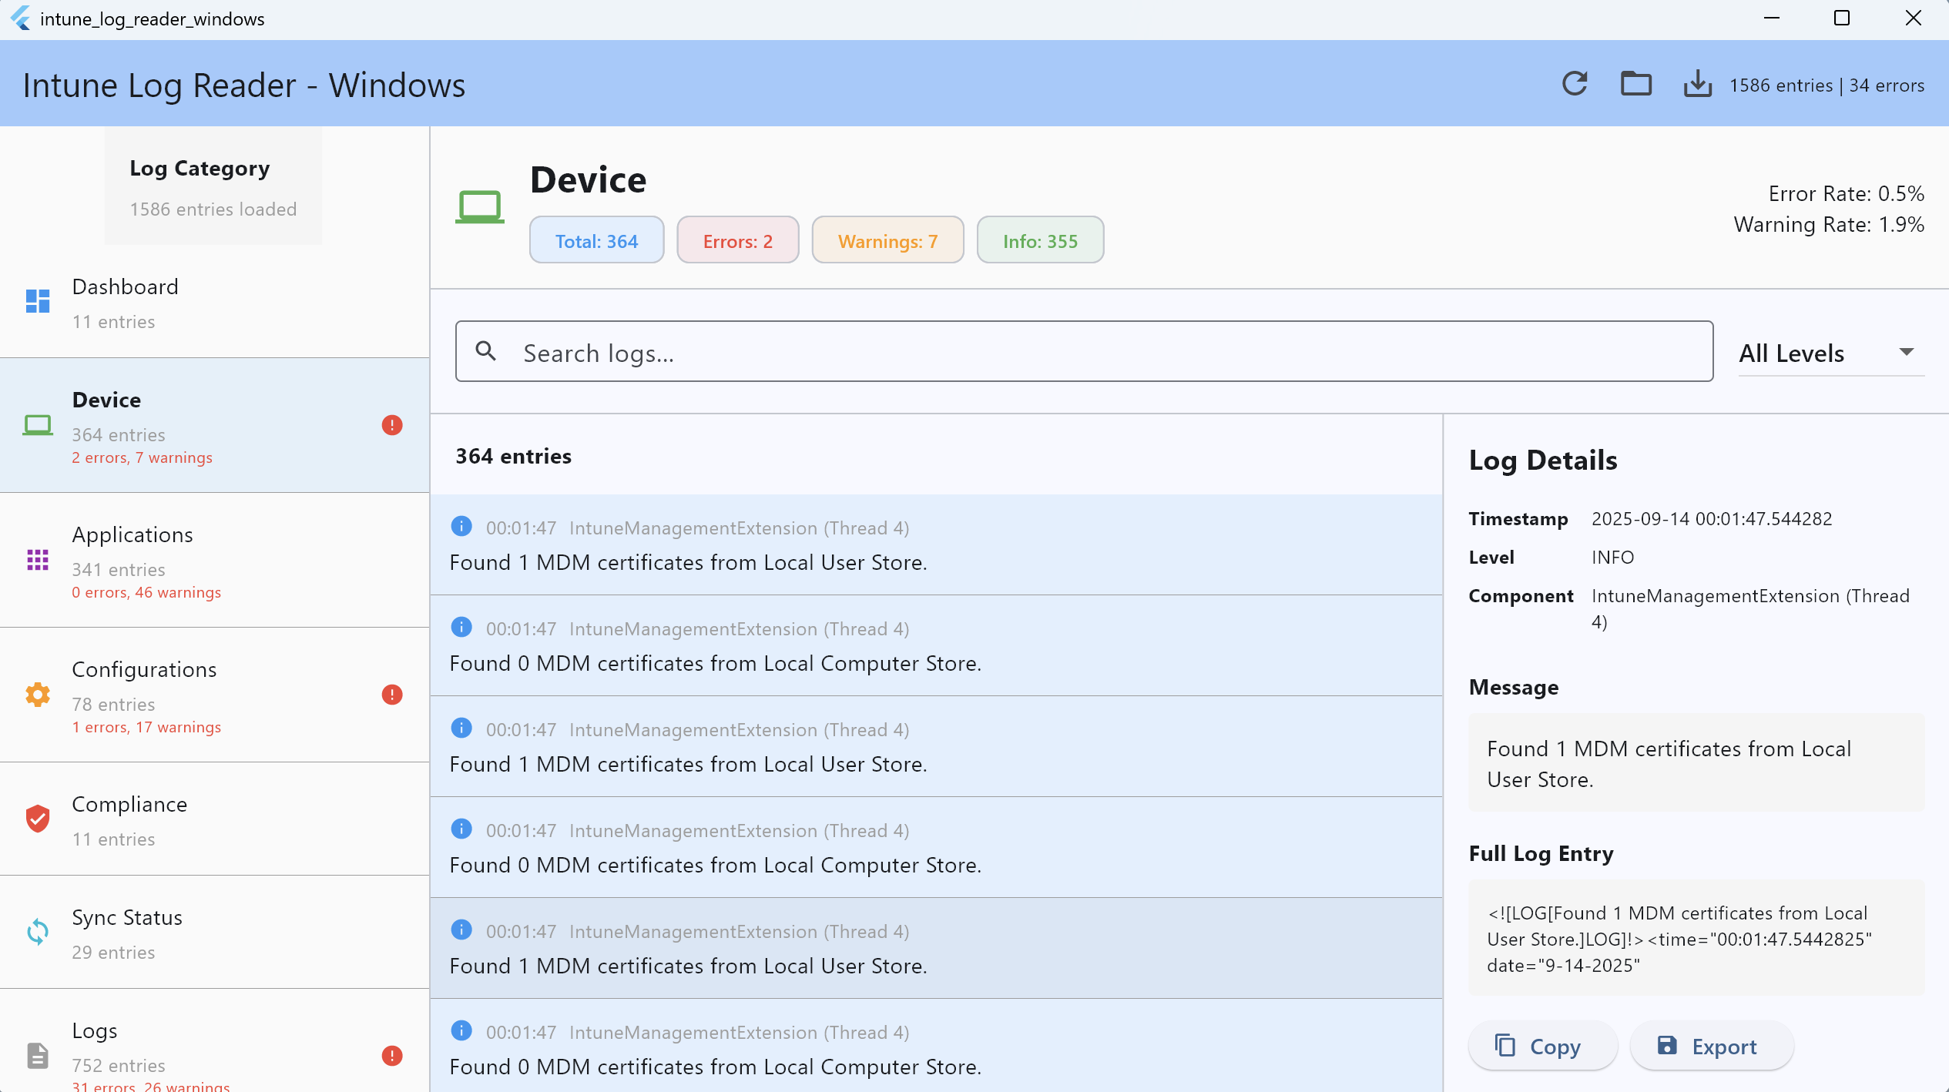Toggle the Errors: 2 filter chip
The height and width of the screenshot is (1092, 1949).
(737, 240)
